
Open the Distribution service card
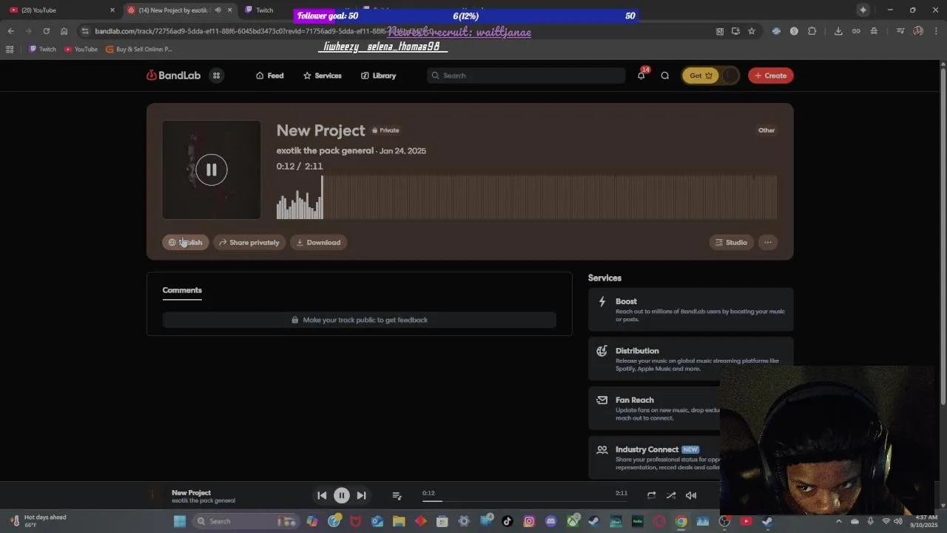690,359
